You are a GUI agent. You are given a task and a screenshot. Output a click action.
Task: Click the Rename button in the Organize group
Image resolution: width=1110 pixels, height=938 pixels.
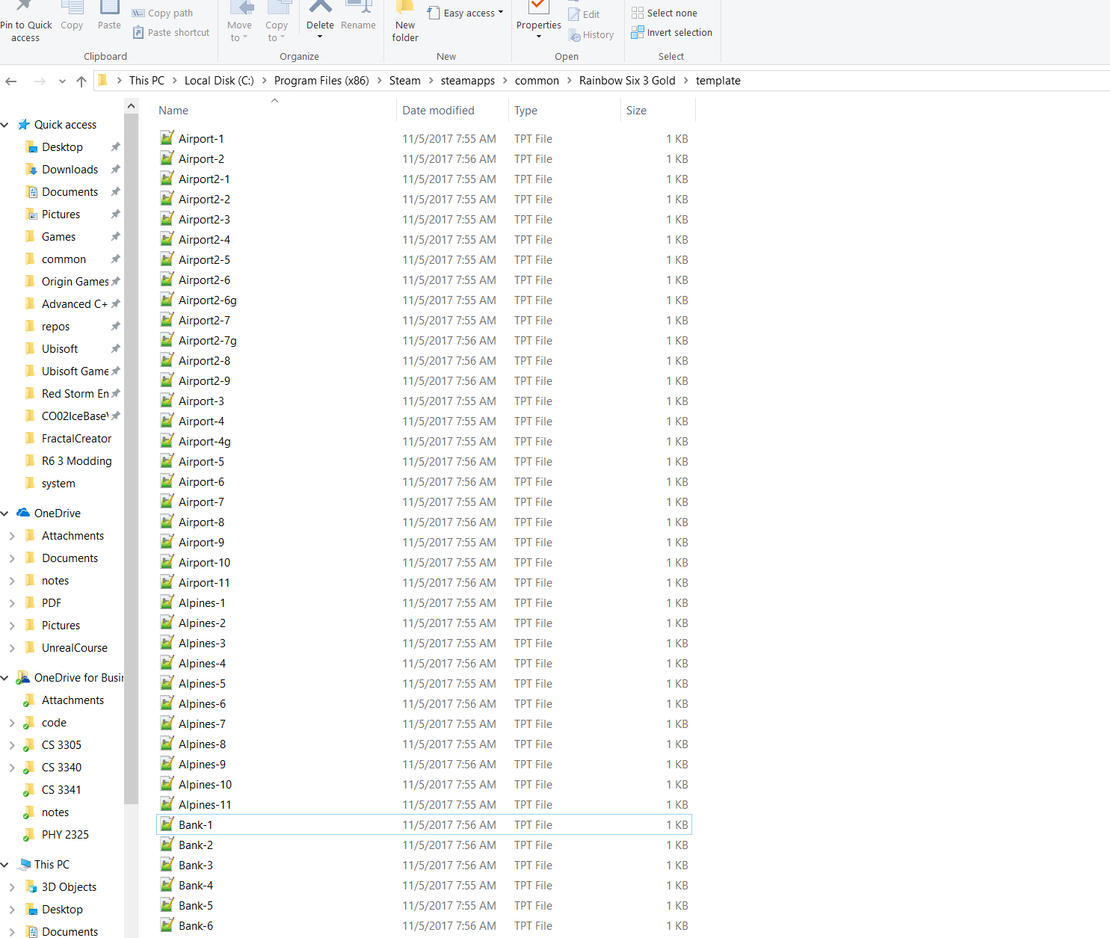(x=358, y=16)
